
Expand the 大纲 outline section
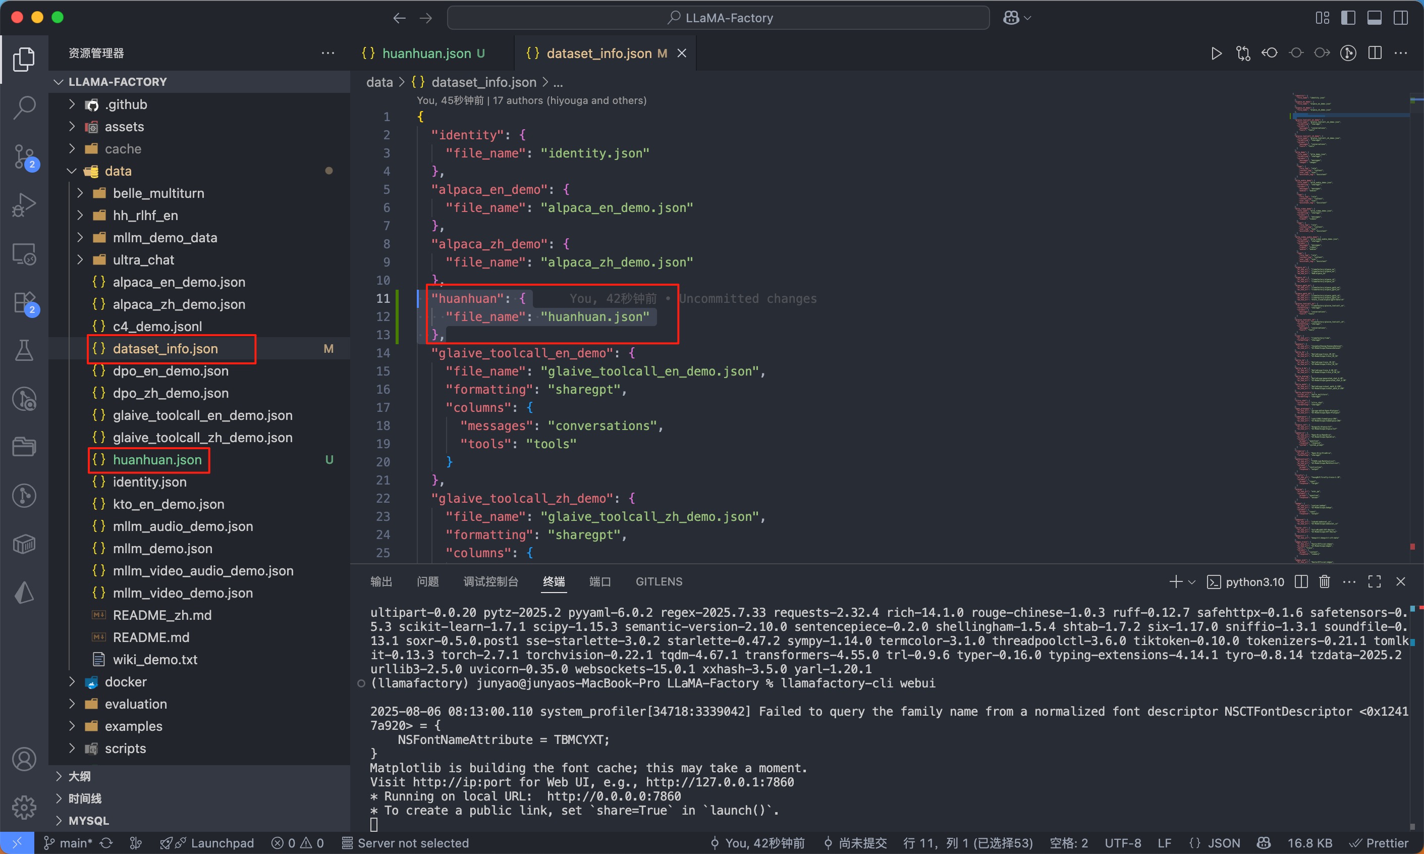tap(199, 776)
